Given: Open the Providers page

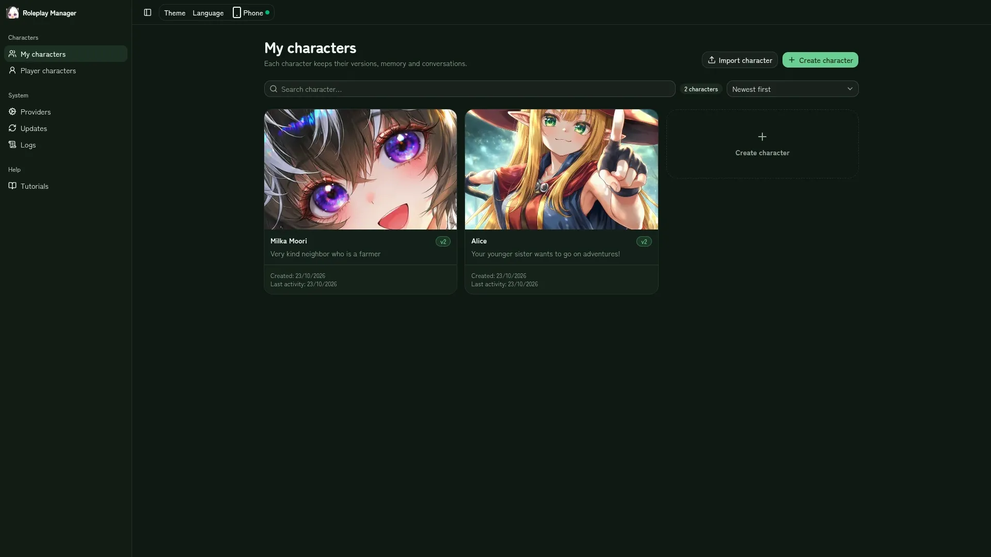Looking at the screenshot, I should [x=66, y=111].
